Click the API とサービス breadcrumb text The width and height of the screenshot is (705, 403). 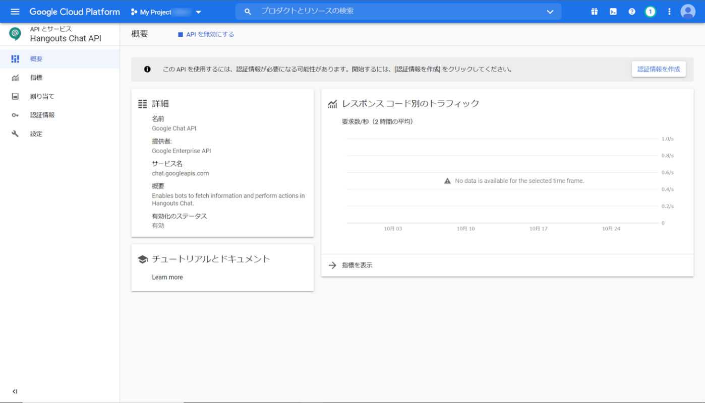click(51, 29)
